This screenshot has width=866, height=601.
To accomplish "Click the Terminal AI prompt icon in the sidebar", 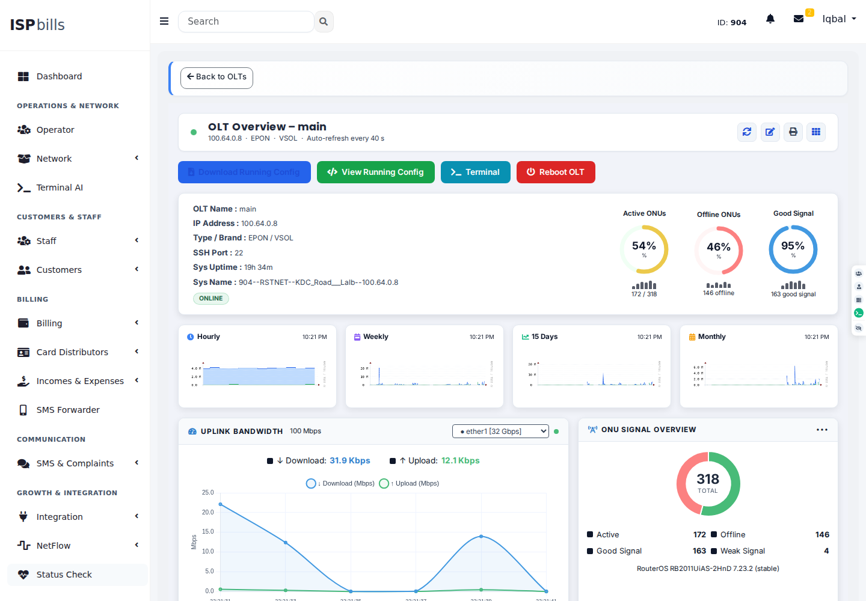I will pos(23,188).
